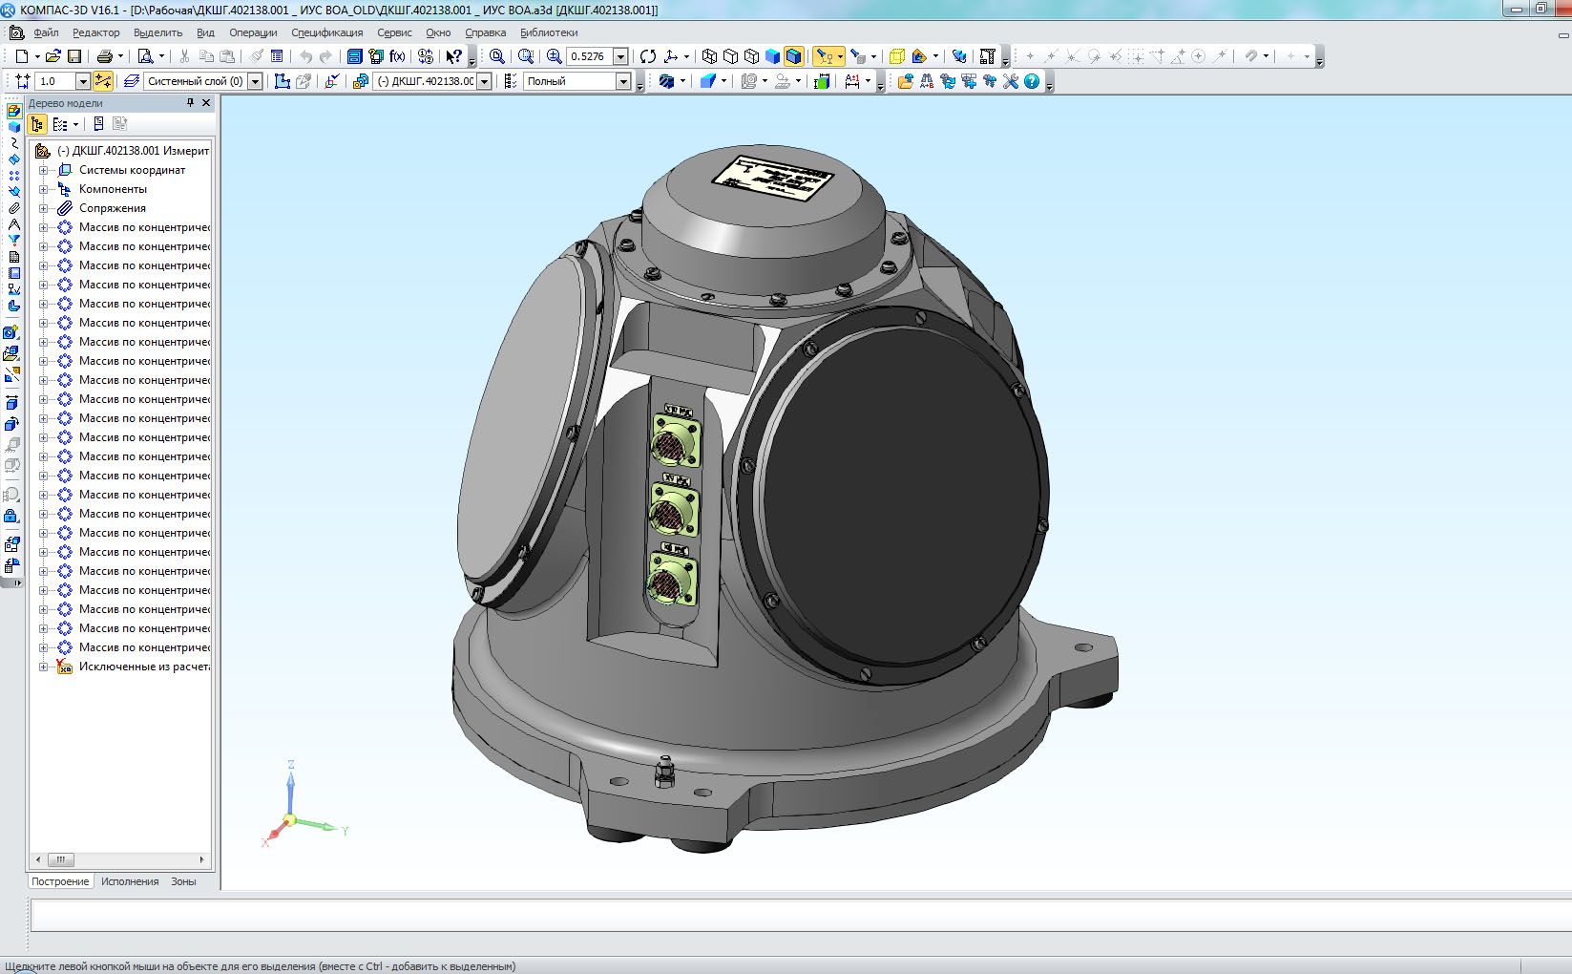Open the variables f(x) panel
Image resolution: width=1572 pixels, height=974 pixels.
397,56
